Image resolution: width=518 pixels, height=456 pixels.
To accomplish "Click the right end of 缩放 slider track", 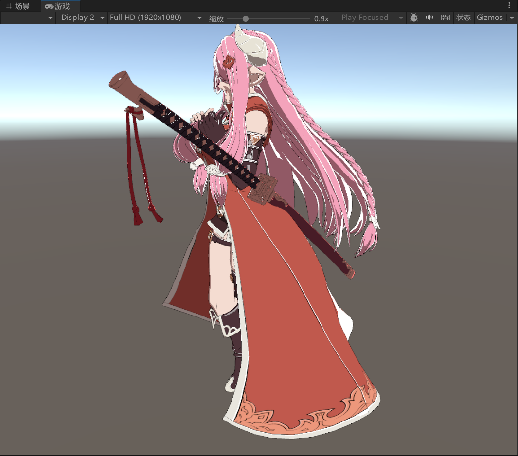I will coord(309,18).
